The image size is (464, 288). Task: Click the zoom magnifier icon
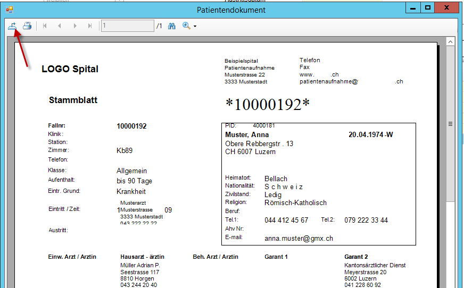coord(186,26)
